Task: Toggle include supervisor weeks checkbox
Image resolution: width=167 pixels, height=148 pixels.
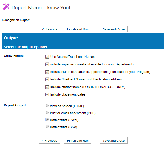Action: [47, 65]
